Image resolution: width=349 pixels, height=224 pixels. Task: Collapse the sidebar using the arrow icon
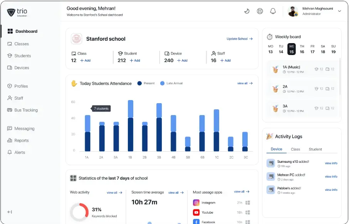click(x=10, y=212)
